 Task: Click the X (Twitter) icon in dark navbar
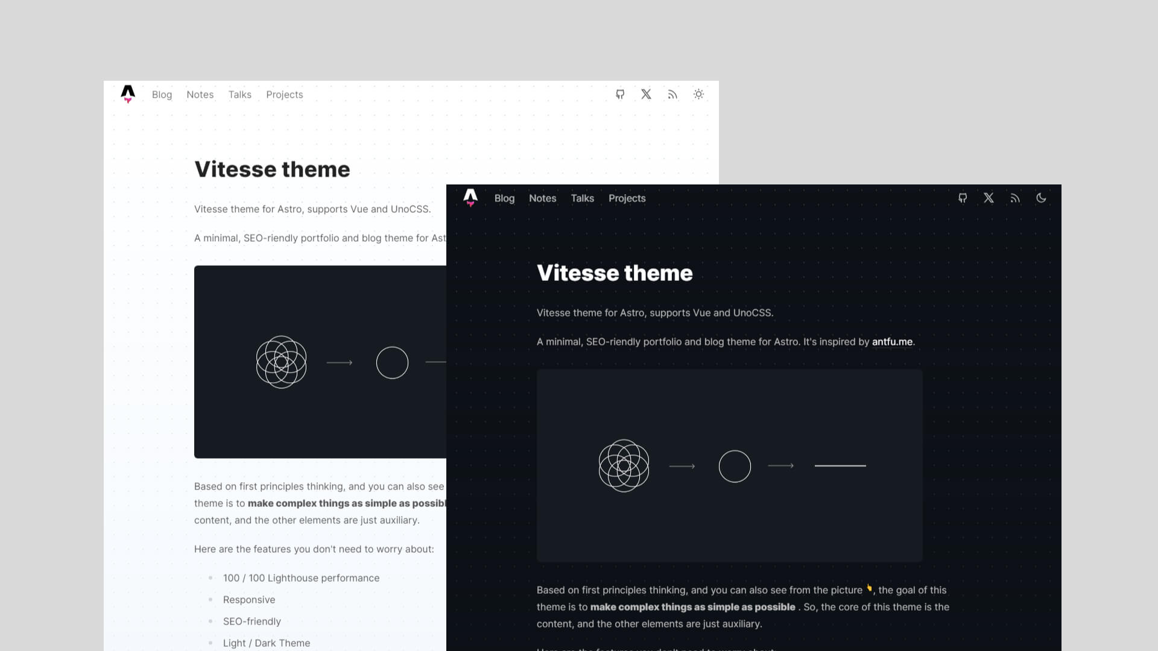[x=989, y=198]
